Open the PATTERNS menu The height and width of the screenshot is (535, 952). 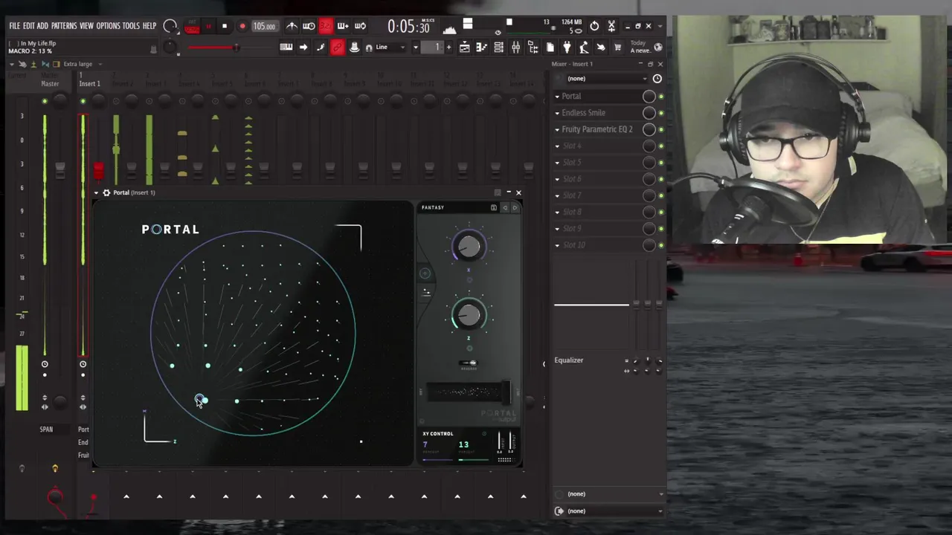(64, 26)
